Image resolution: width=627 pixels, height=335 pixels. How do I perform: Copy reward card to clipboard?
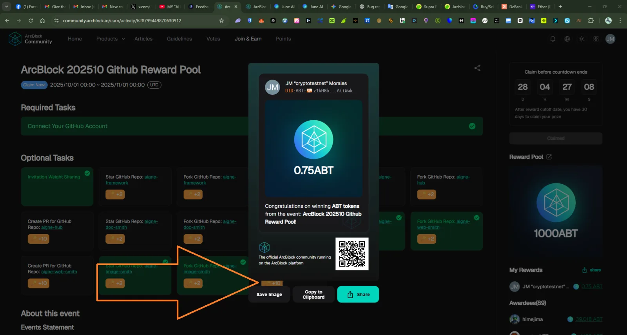[313, 294]
